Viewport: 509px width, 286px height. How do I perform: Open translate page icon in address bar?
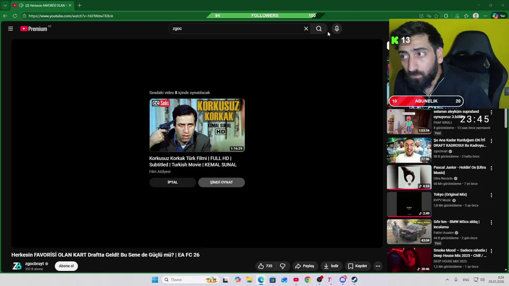click(x=429, y=16)
